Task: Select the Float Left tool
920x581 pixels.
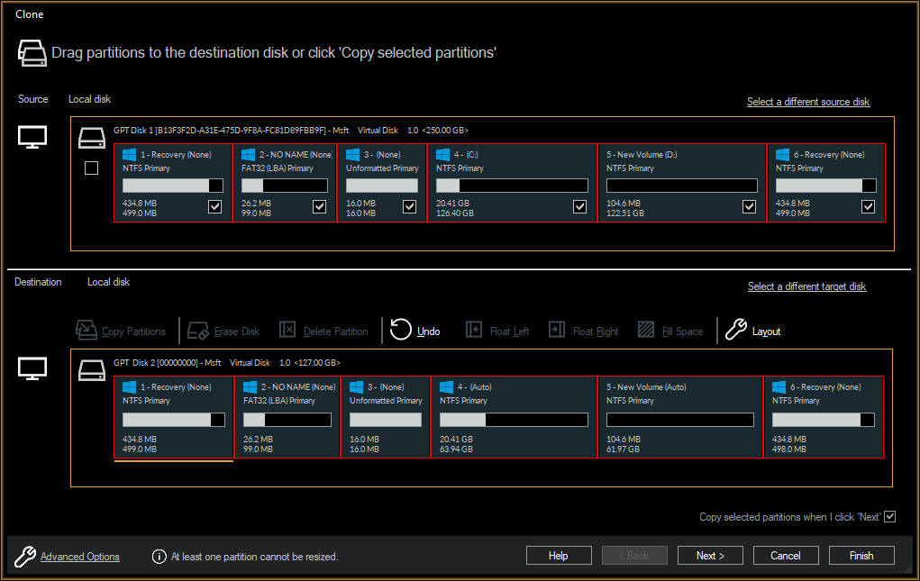Action: click(x=474, y=330)
